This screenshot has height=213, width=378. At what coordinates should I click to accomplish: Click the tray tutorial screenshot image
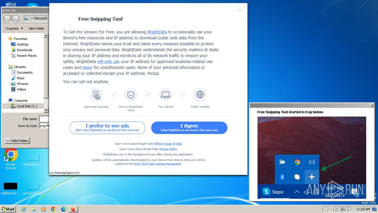coord(312,158)
